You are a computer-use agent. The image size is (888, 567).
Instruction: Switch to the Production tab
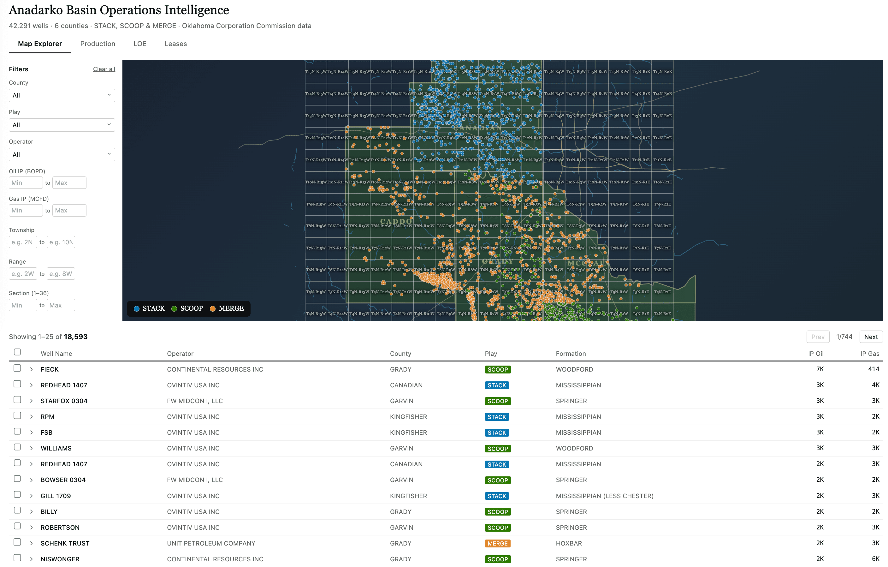(x=98, y=44)
